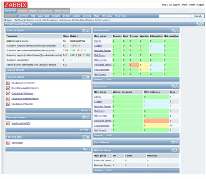Collapse the Favourite maps widget

[x=88, y=137]
